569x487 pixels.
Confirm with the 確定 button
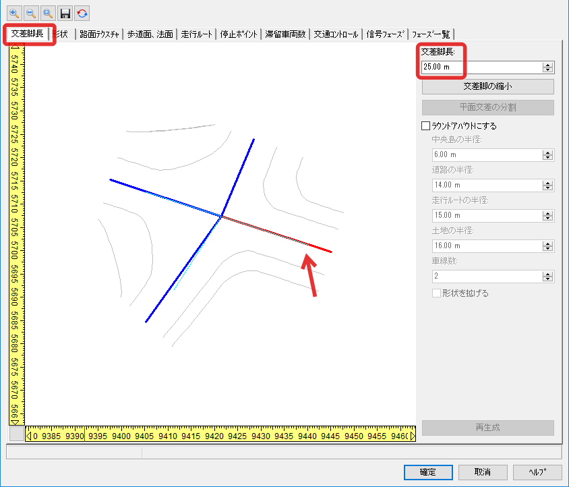click(x=428, y=472)
